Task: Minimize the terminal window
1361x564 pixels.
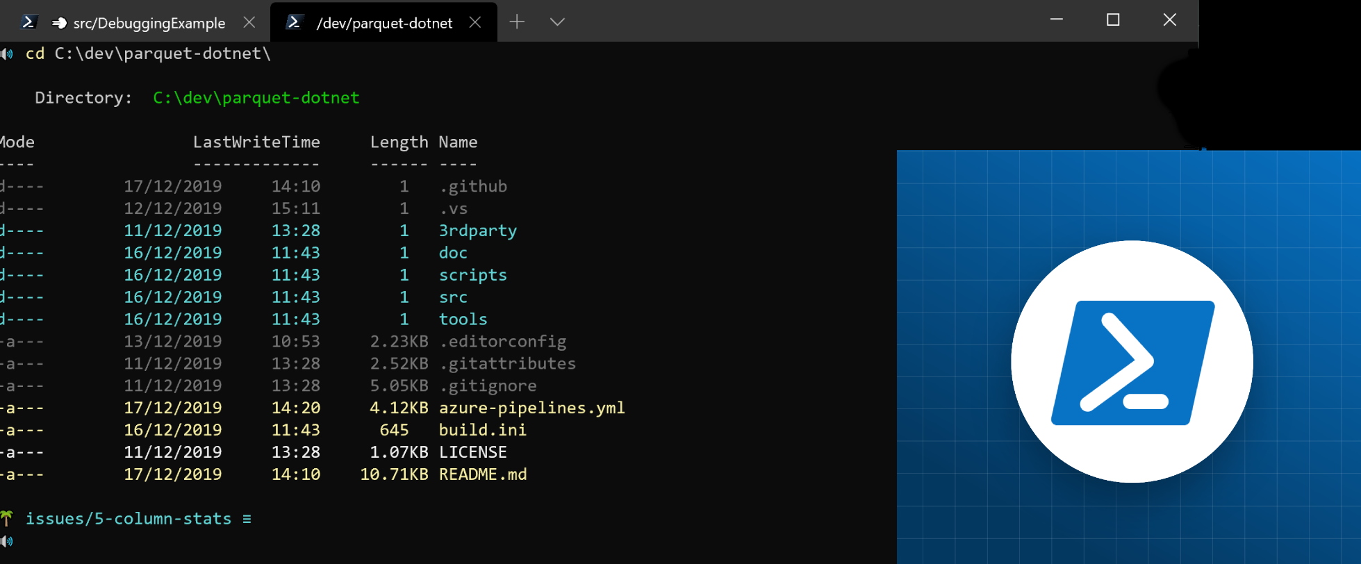Action: (x=1057, y=20)
